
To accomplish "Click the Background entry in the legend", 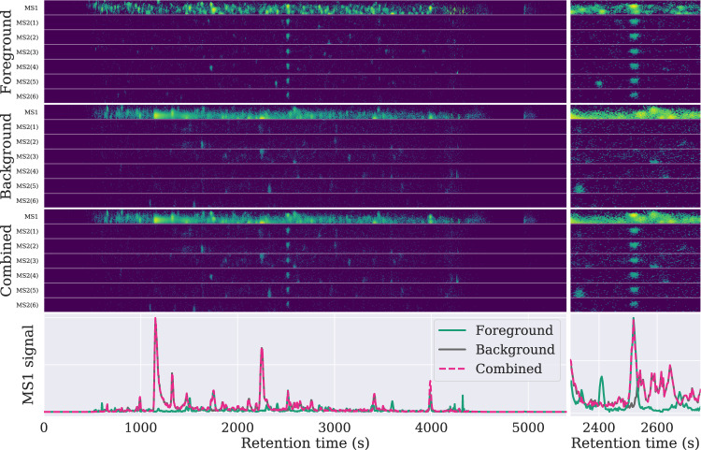I will point(515,349).
